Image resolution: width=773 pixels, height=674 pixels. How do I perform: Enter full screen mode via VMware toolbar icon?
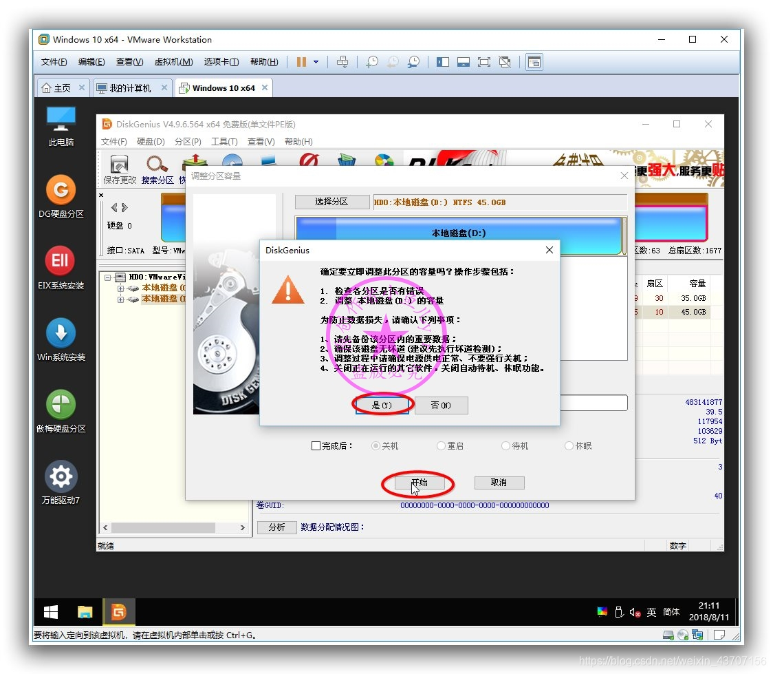pos(484,62)
